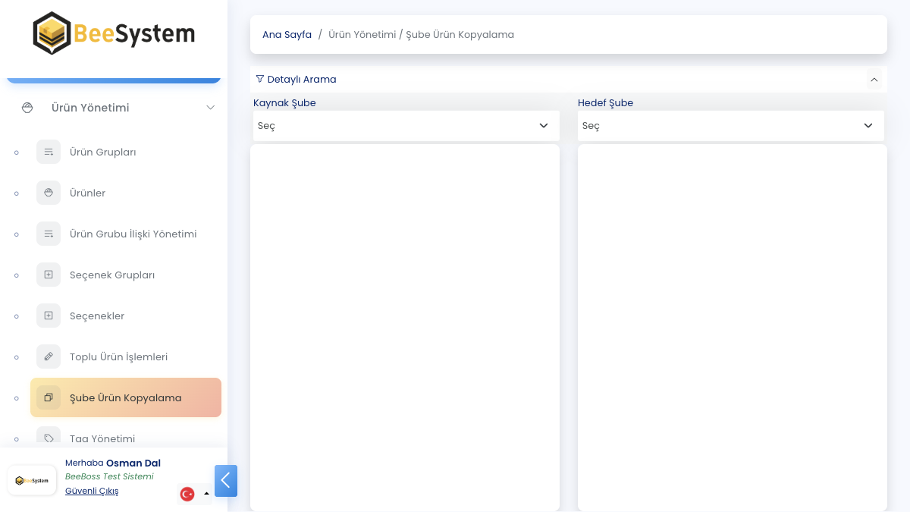
Task: Select Ürün Grubu İlişki Yönetimi menu item
Action: pos(133,234)
